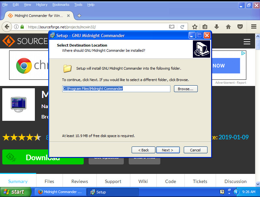This screenshot has height=197, width=260.
Task: Click Back in the Setup wizard
Action: pyautogui.click(x=143, y=150)
